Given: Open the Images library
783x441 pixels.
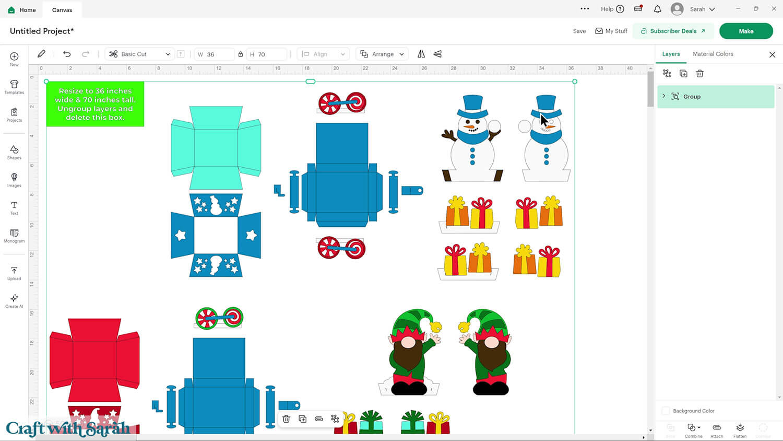Looking at the screenshot, I should pos(14,180).
